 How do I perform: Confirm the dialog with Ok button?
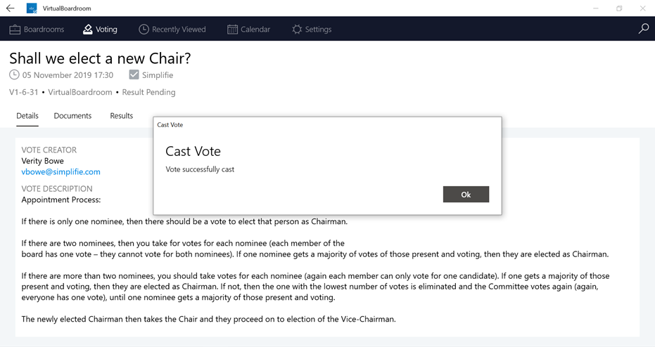(x=466, y=195)
